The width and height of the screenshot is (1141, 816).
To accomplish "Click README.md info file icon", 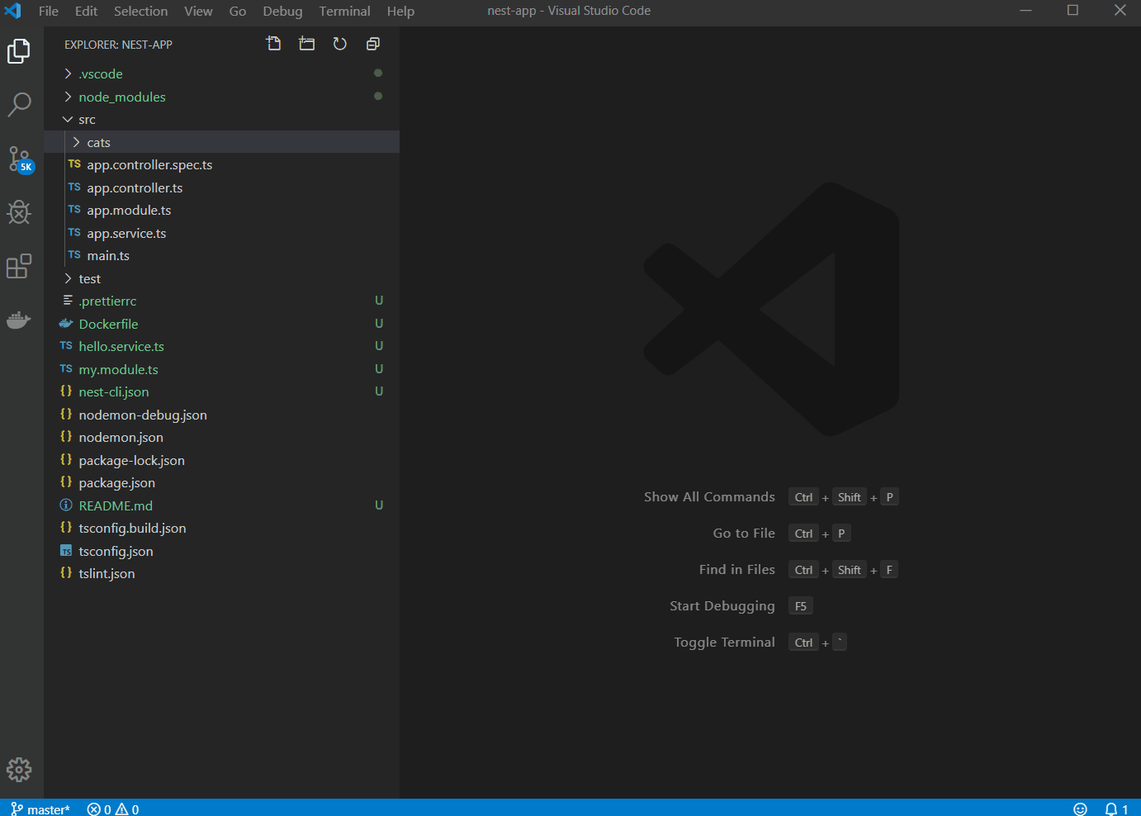I will tap(66, 505).
